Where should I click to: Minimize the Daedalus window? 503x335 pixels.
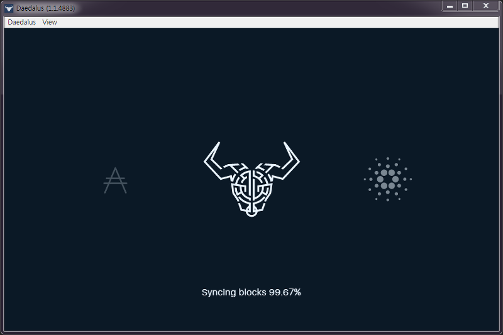(450, 6)
